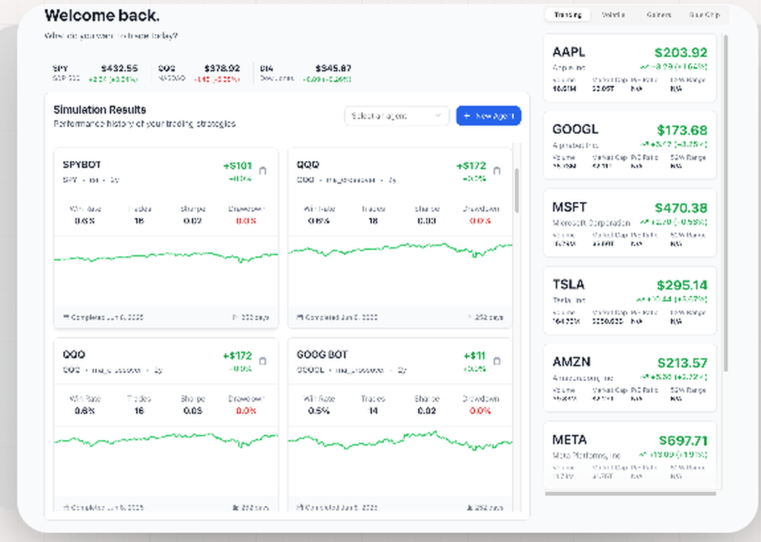
Task: Open the META stock card
Action: (x=630, y=455)
